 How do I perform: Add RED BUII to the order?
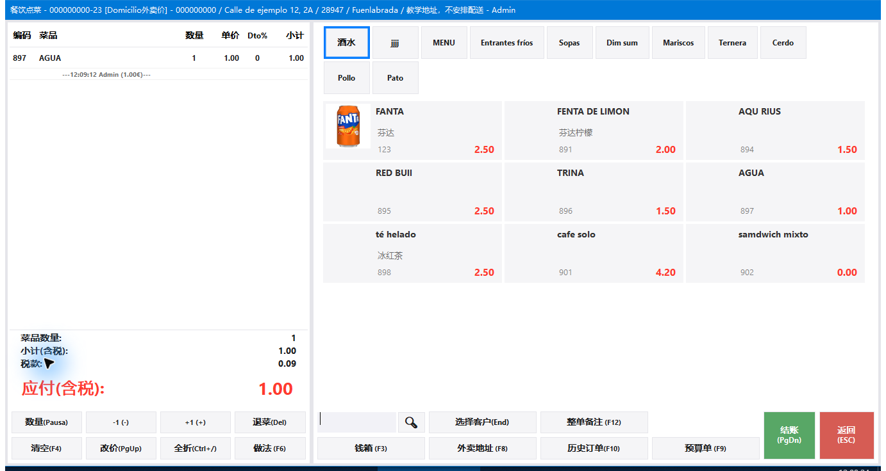[x=412, y=192]
